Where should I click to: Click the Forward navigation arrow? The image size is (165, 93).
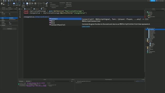[x=11, y=3]
